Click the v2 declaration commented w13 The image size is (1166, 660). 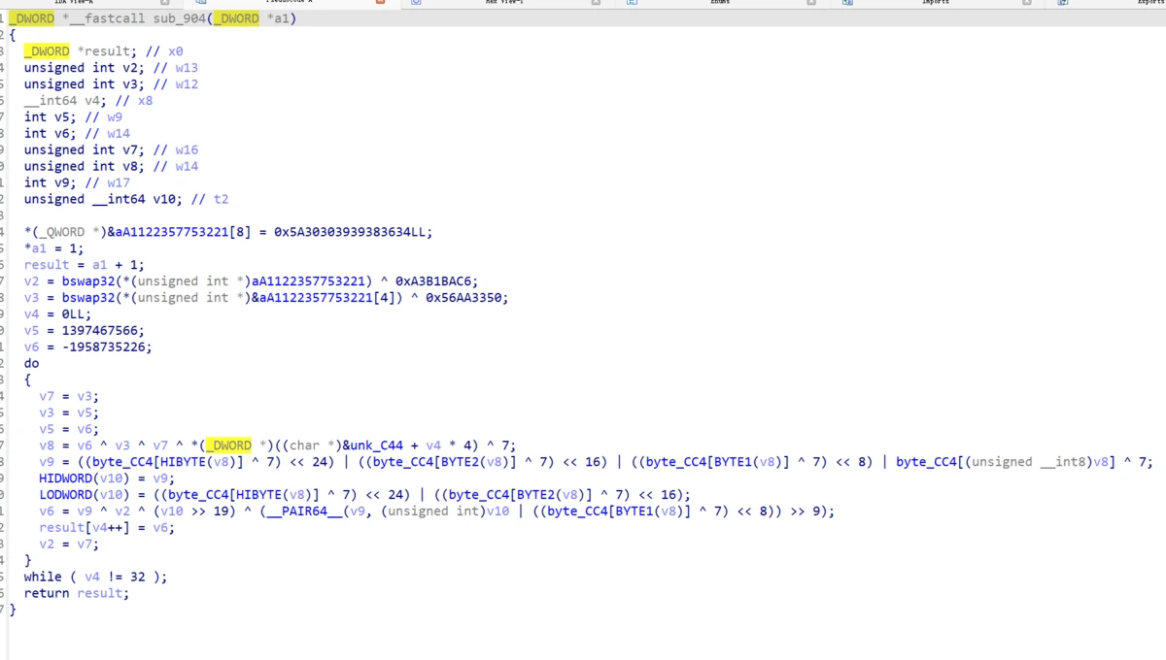point(111,68)
